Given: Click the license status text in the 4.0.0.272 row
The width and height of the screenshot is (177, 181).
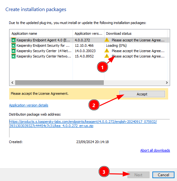Looking at the screenshot, I should click(x=138, y=40).
